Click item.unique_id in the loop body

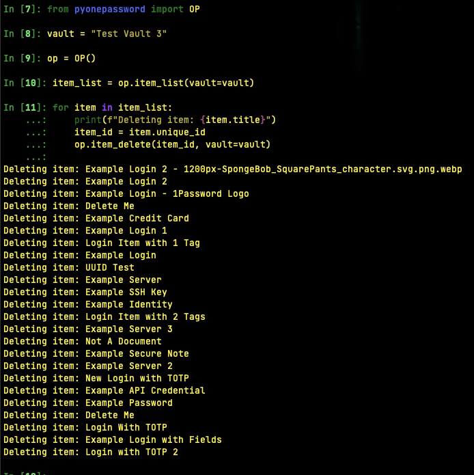167,133
